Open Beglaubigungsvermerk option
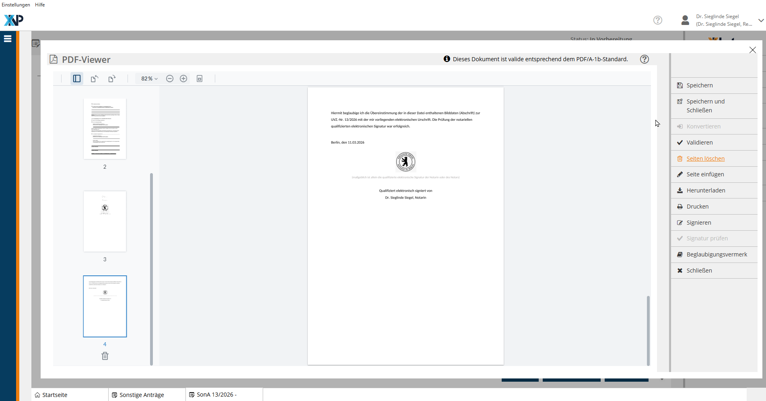 tap(717, 254)
